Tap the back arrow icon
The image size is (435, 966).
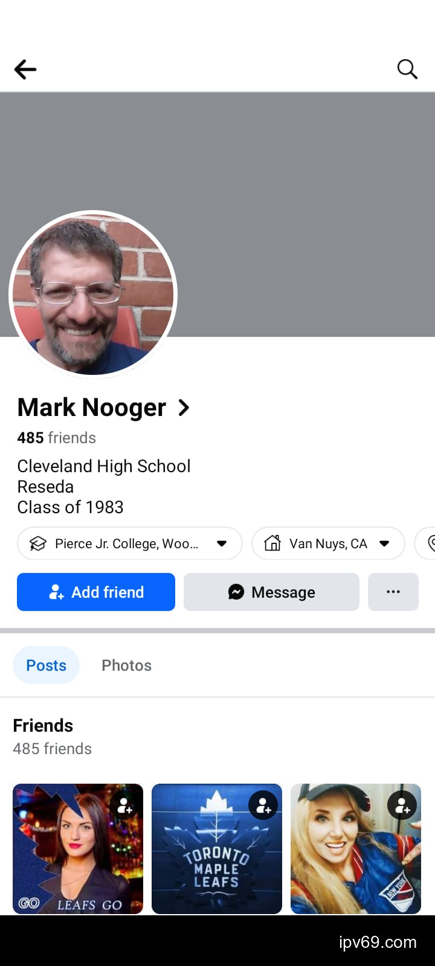25,69
